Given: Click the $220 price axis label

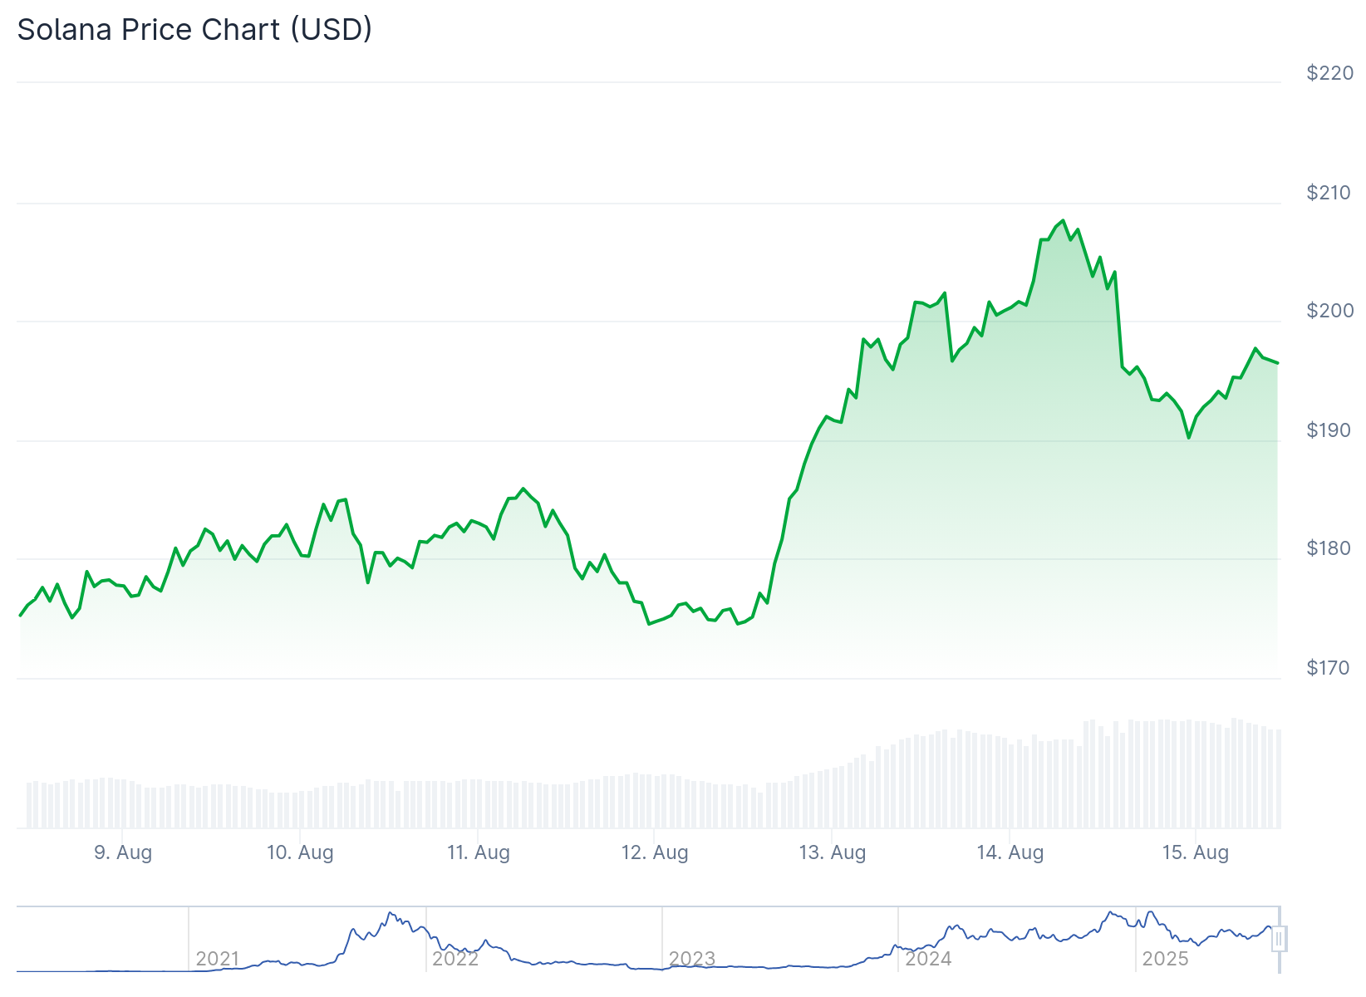Looking at the screenshot, I should [x=1329, y=73].
